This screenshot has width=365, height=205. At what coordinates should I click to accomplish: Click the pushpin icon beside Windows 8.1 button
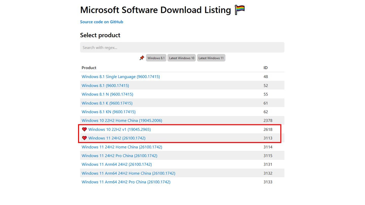142,58
